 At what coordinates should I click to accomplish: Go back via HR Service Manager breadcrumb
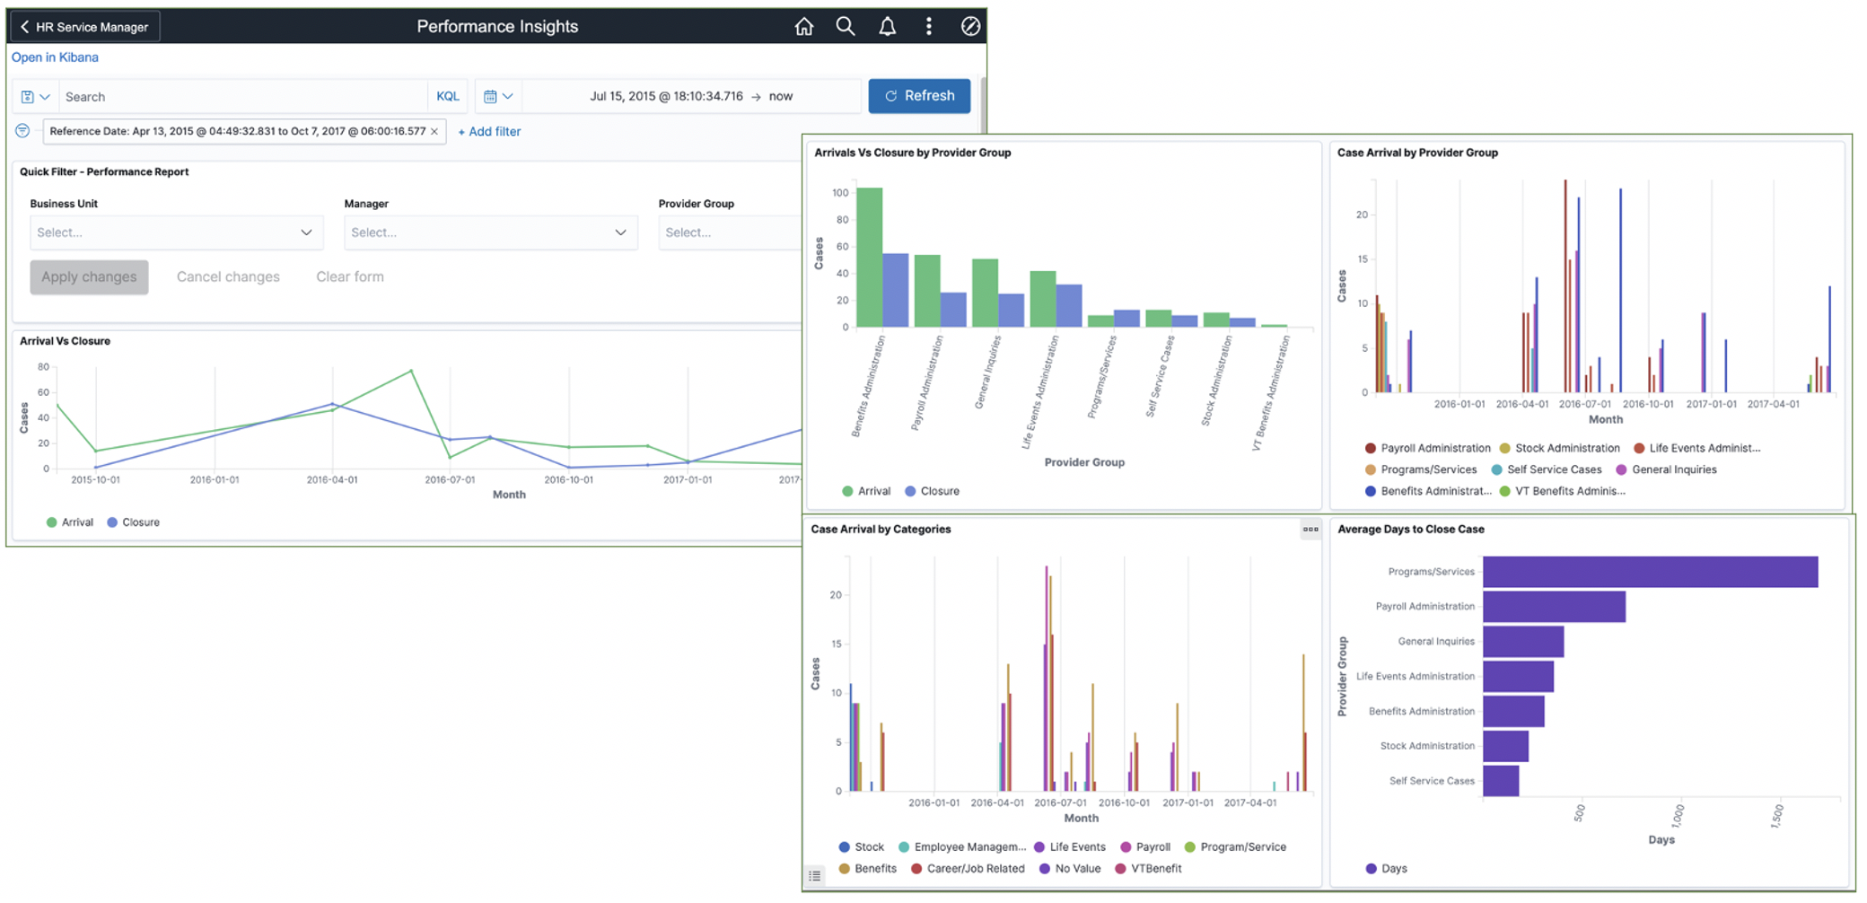click(83, 26)
